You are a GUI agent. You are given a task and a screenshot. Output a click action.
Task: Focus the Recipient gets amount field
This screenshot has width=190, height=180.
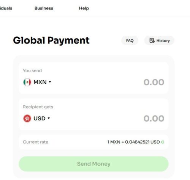(x=154, y=119)
